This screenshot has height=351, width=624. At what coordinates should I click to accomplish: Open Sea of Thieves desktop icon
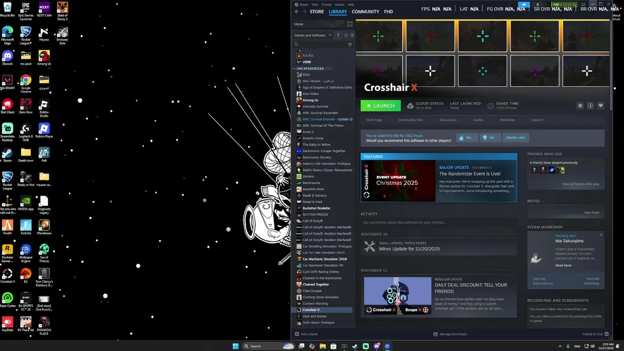(44, 253)
